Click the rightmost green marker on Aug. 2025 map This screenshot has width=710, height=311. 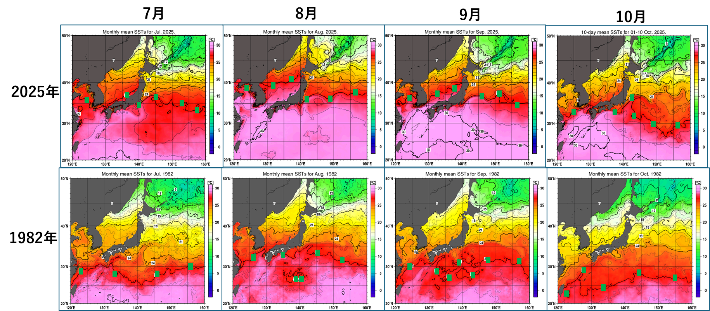(355, 92)
